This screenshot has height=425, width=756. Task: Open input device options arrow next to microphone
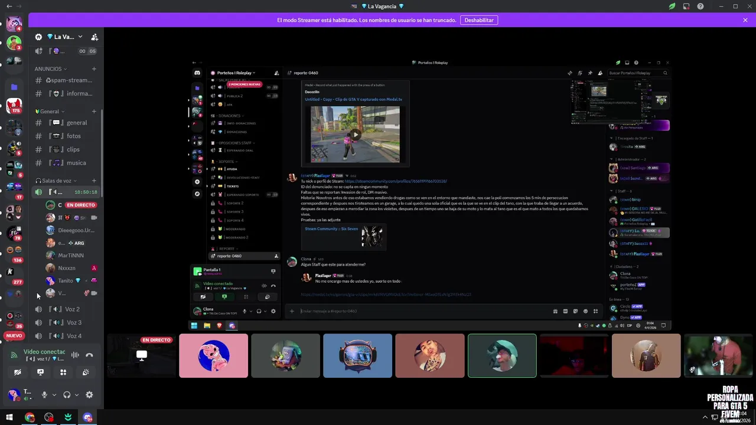(x=54, y=395)
